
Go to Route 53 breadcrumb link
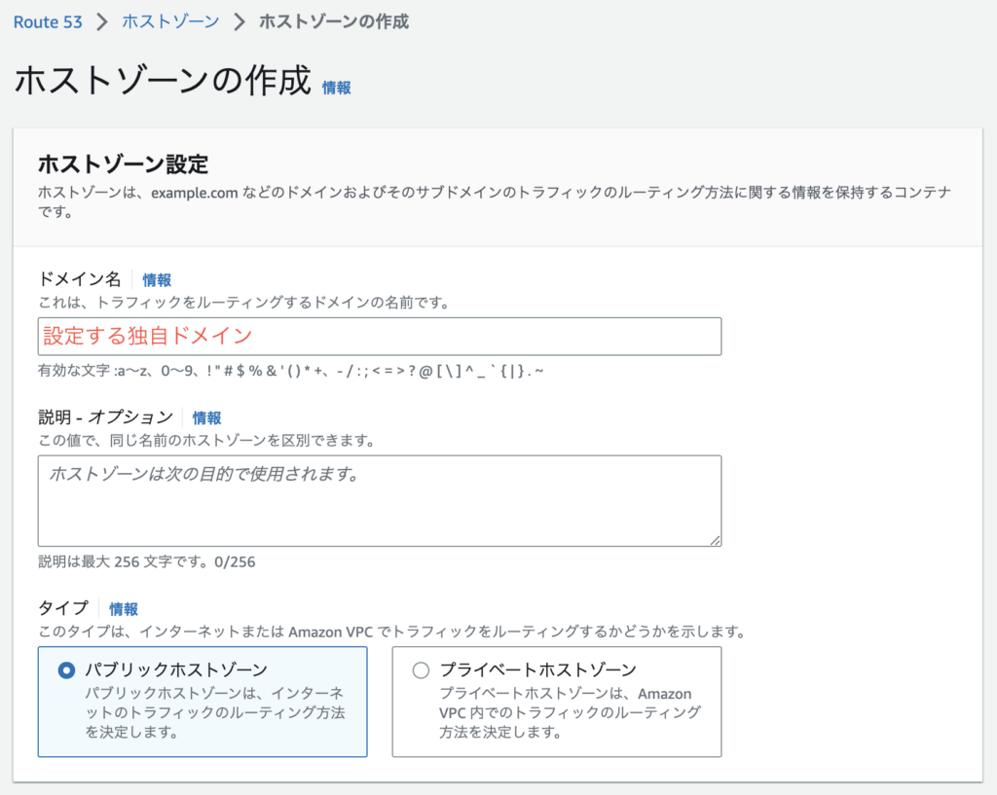click(x=48, y=22)
